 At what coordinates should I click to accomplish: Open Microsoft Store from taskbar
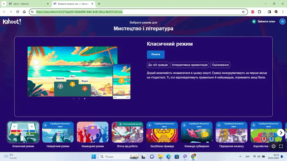coord(177,157)
